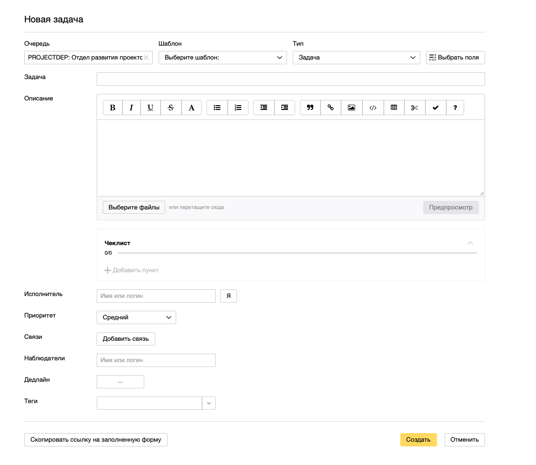The height and width of the screenshot is (465, 536).
Task: Open the Шаблон template dropdown
Action: (222, 58)
